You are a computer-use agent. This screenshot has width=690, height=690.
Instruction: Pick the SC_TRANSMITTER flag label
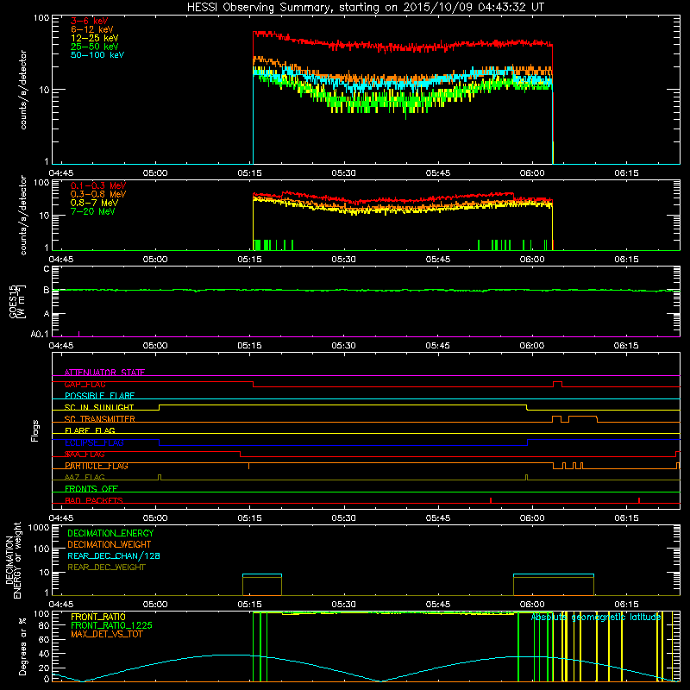tap(99, 419)
